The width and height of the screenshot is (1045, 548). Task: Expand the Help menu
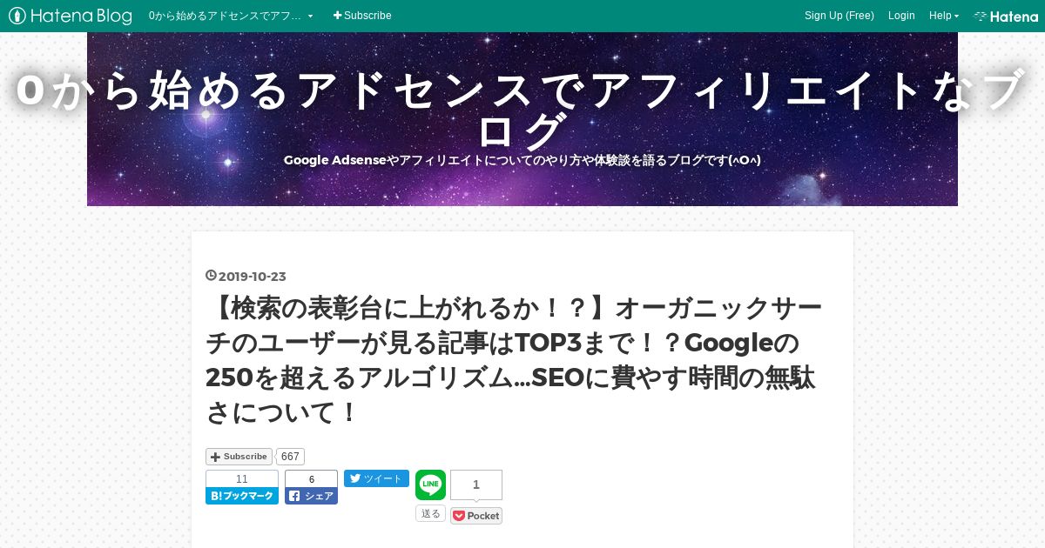click(943, 16)
